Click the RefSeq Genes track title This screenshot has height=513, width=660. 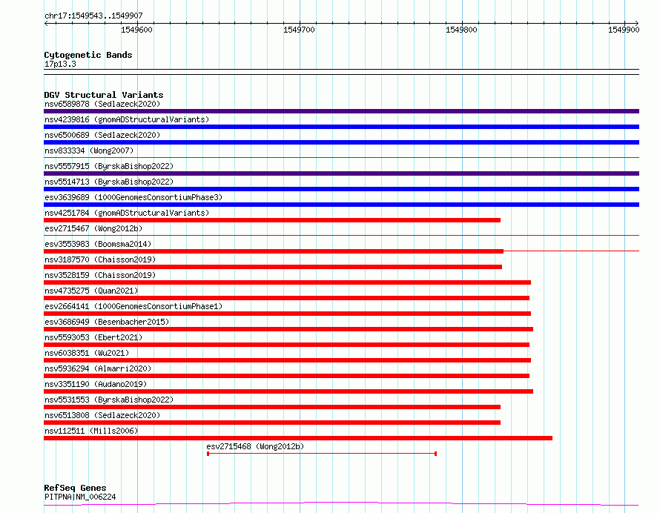[75, 489]
